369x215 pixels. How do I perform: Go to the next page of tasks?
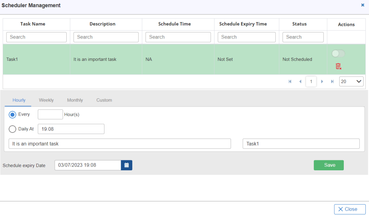[x=322, y=81]
